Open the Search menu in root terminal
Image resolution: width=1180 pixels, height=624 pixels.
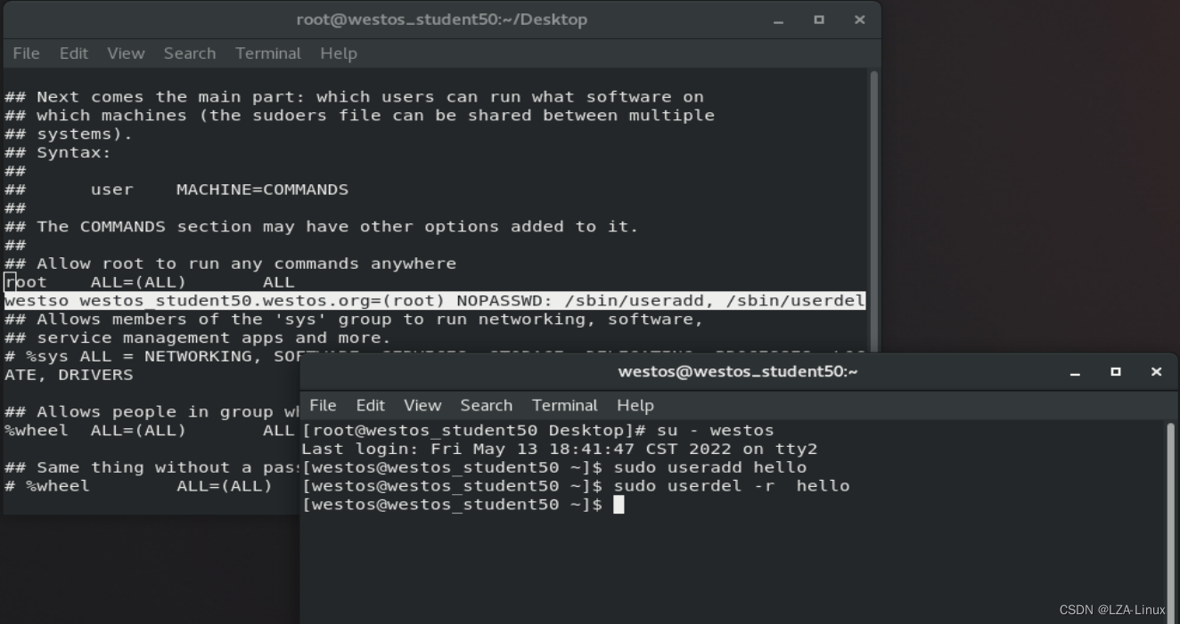(x=189, y=53)
